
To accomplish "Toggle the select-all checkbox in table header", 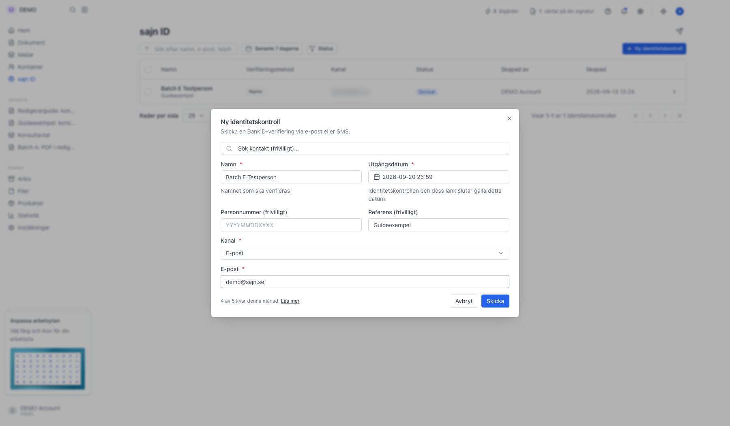I will 148,69.
